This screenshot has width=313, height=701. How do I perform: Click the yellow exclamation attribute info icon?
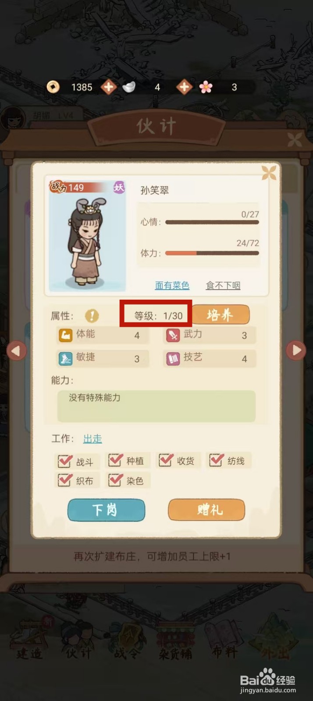92,315
